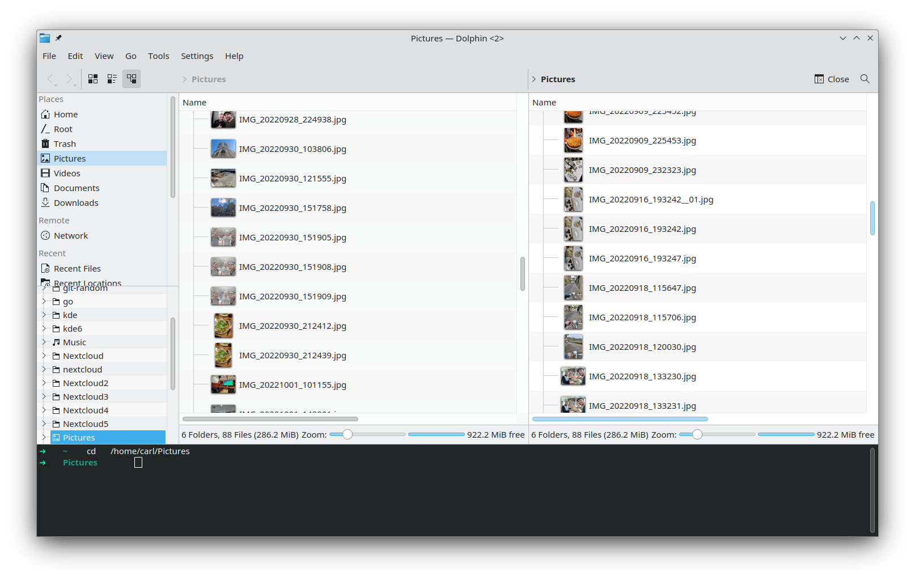Click the Name column header in left pane

(x=194, y=103)
